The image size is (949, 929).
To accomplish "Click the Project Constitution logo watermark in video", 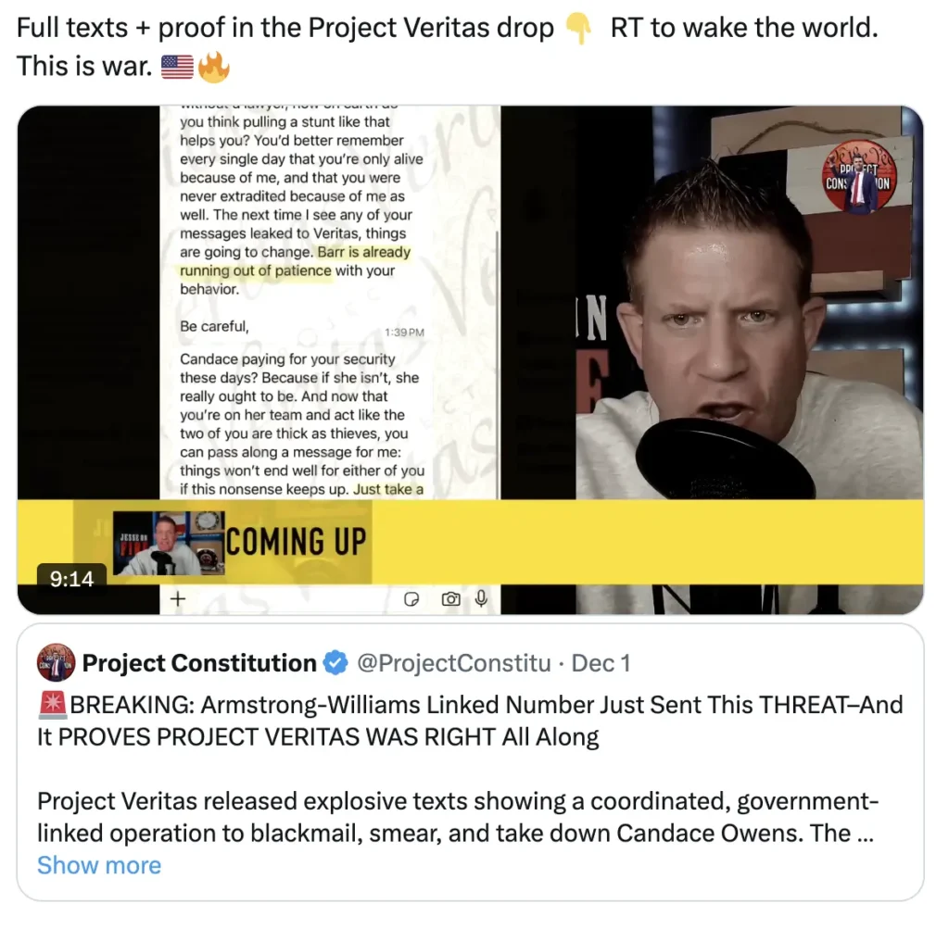I will (x=859, y=176).
